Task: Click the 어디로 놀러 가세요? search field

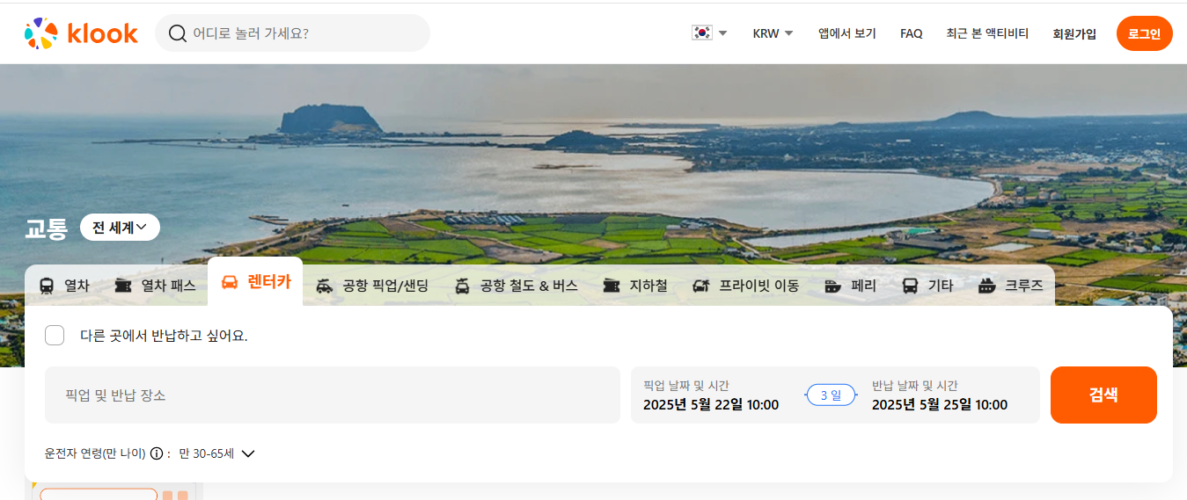Action: [x=292, y=33]
